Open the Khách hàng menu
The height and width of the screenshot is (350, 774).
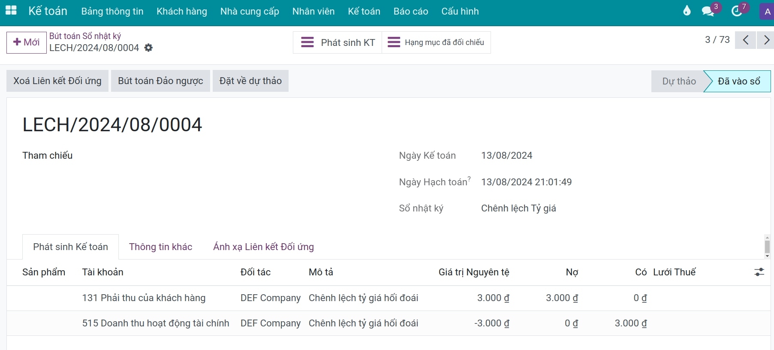[182, 12]
